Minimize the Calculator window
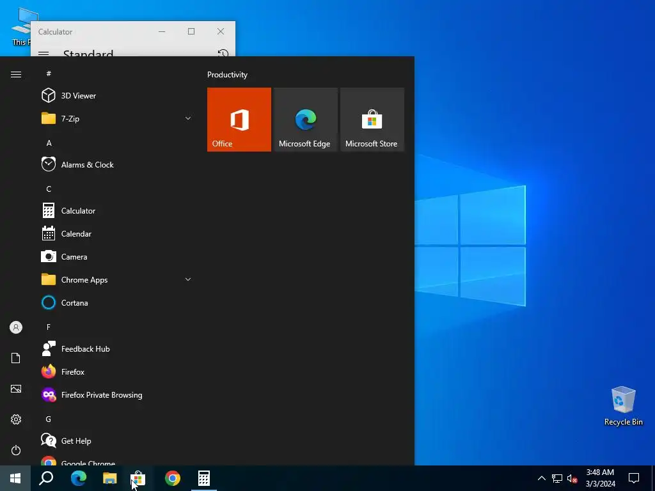This screenshot has width=655, height=491. click(x=162, y=31)
